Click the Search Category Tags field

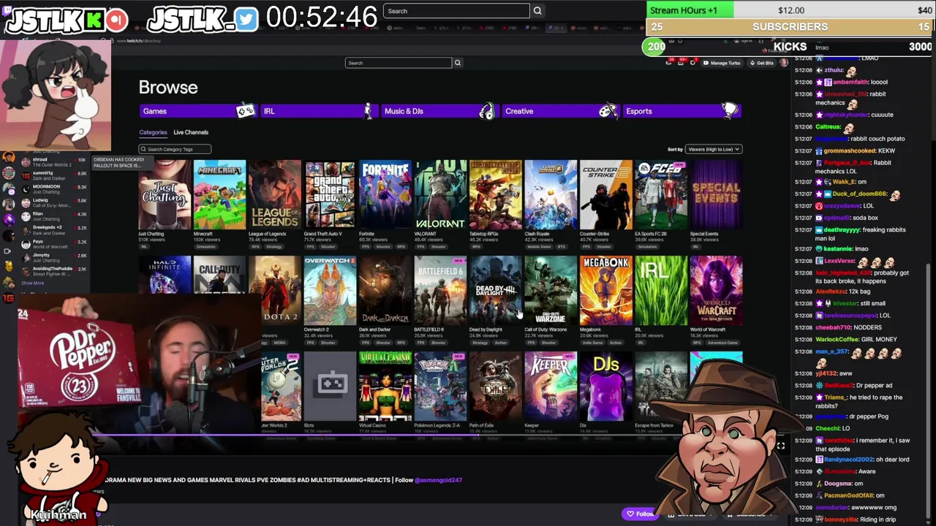pyautogui.click(x=175, y=149)
